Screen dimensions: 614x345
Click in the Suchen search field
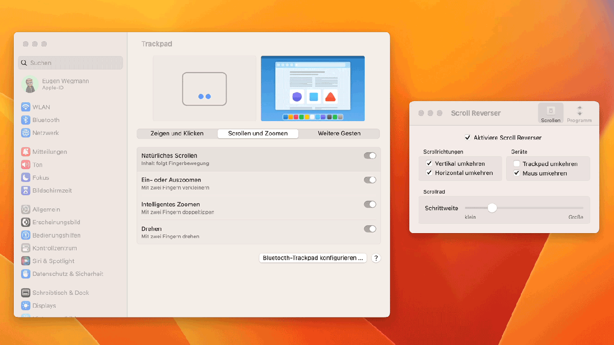pyautogui.click(x=71, y=63)
